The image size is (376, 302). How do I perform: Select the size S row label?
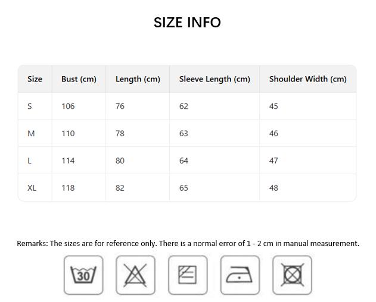(30, 106)
